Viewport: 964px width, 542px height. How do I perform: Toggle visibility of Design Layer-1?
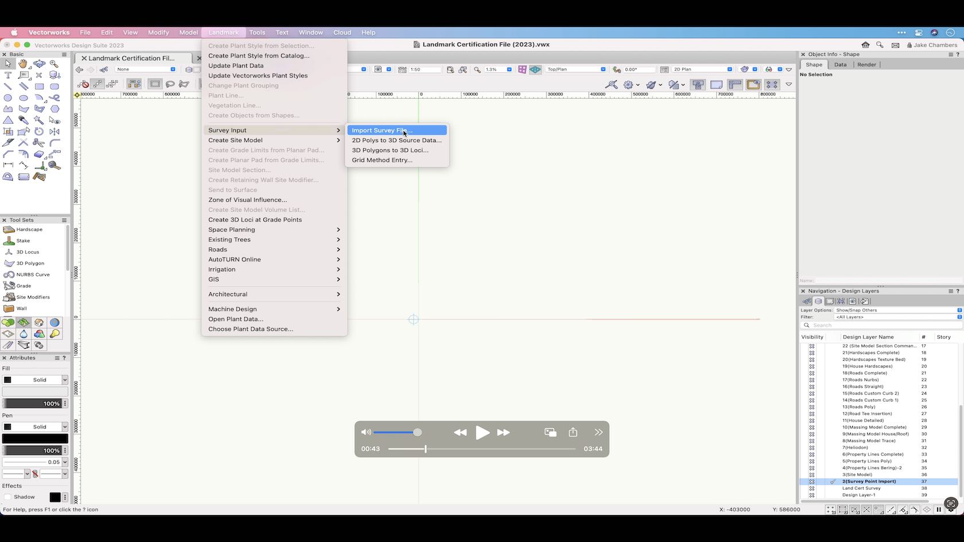[x=811, y=495]
